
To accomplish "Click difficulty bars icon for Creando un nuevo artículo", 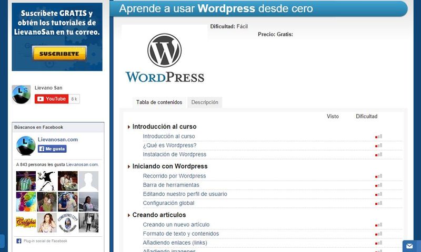I will (378, 225).
